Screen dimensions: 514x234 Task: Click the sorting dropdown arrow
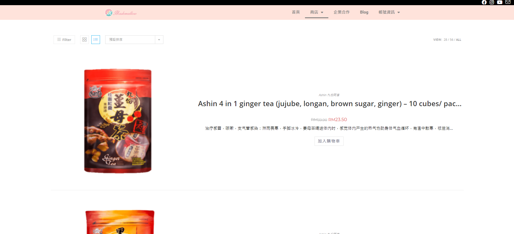click(159, 40)
